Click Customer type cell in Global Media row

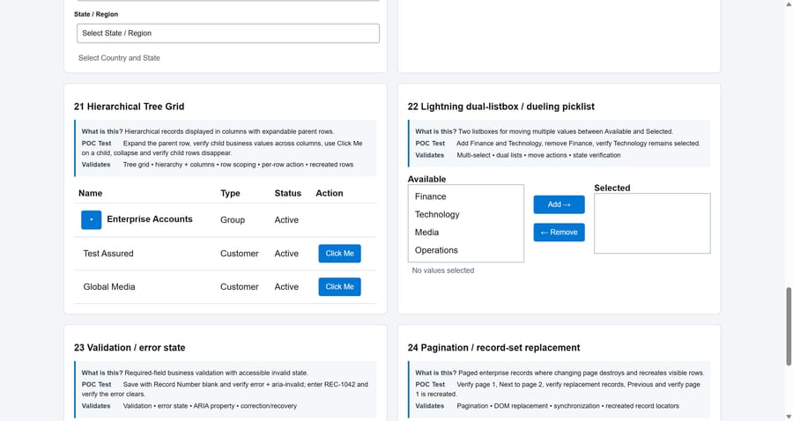point(239,287)
